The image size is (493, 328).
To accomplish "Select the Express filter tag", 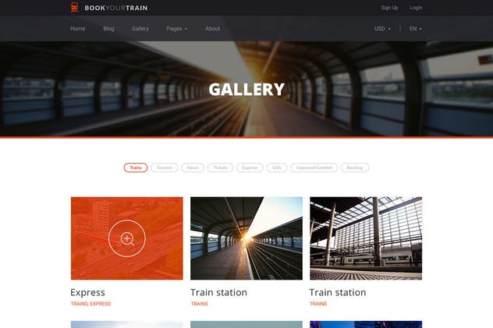I will pos(250,168).
